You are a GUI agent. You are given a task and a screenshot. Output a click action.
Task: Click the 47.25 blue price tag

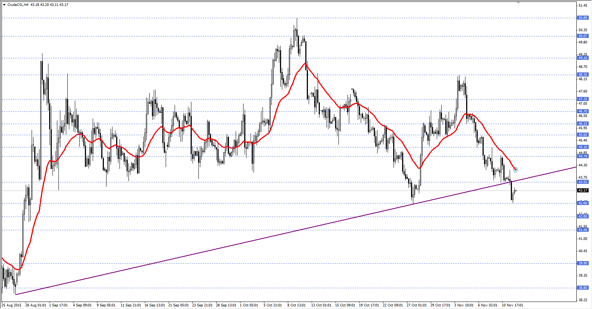[x=583, y=99]
